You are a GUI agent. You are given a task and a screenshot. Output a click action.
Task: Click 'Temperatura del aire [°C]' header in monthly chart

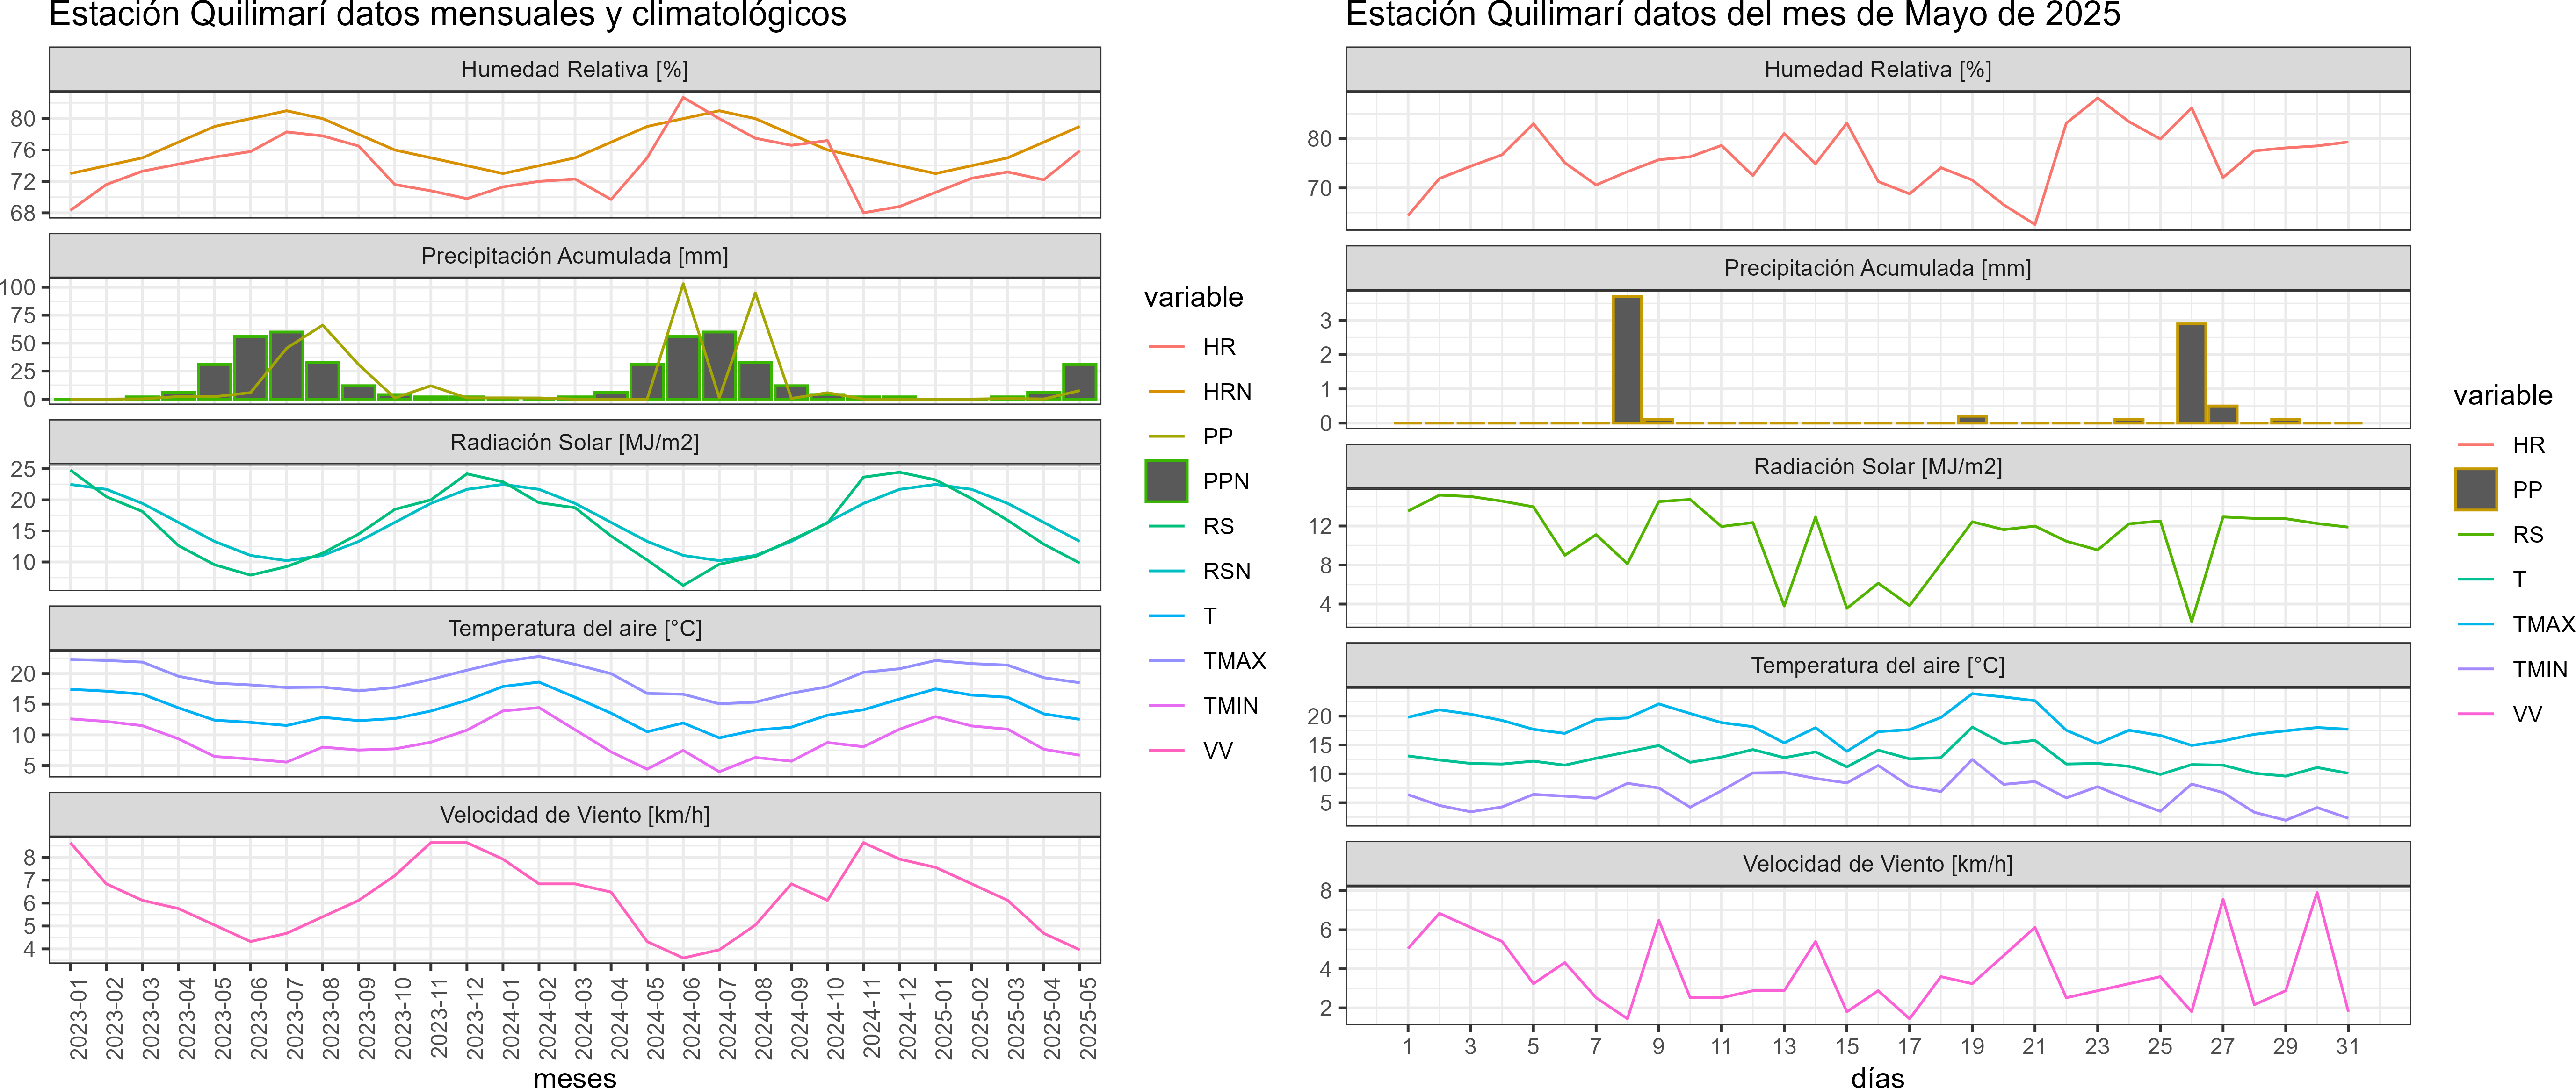pyautogui.click(x=574, y=629)
